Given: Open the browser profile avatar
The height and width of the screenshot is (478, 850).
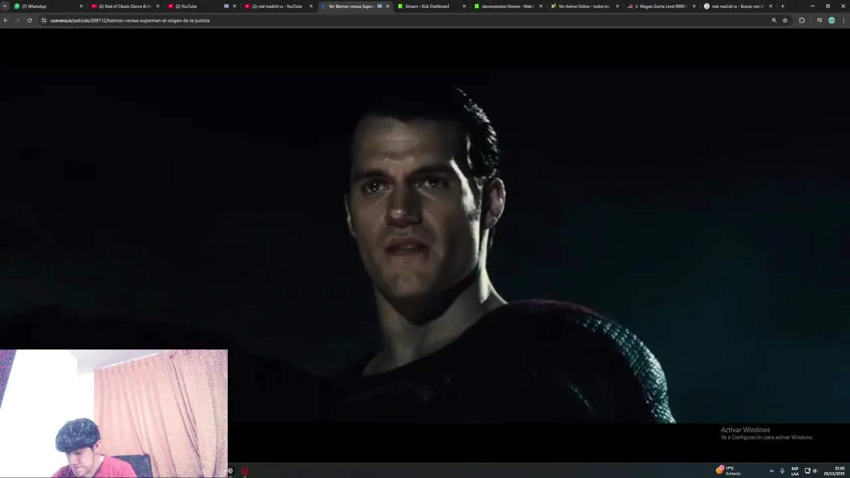Looking at the screenshot, I should coord(831,21).
